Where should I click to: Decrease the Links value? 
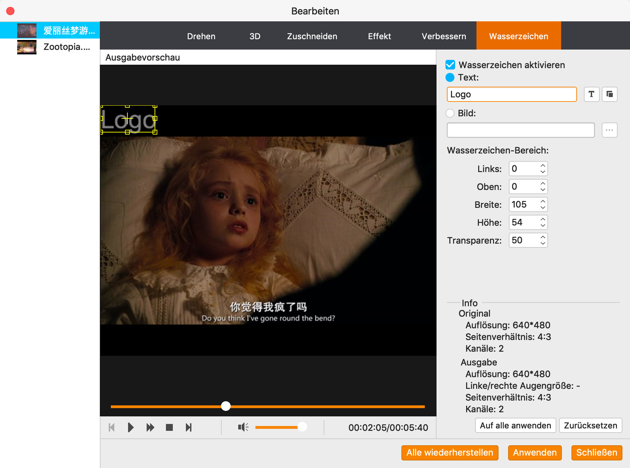(543, 172)
